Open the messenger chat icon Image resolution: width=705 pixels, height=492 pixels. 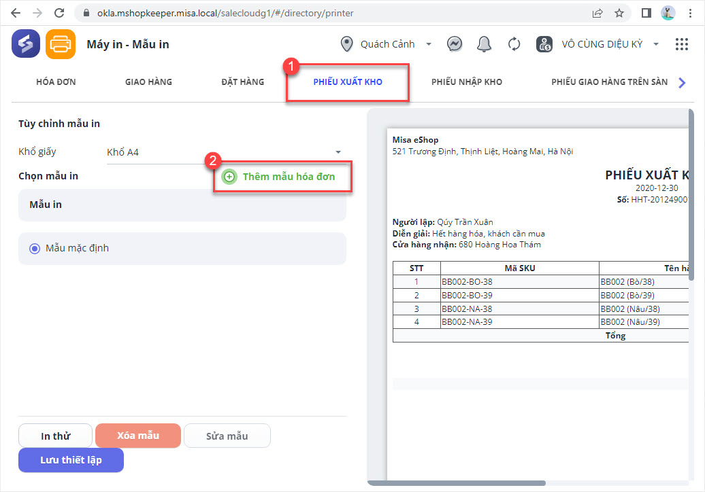[x=455, y=44]
